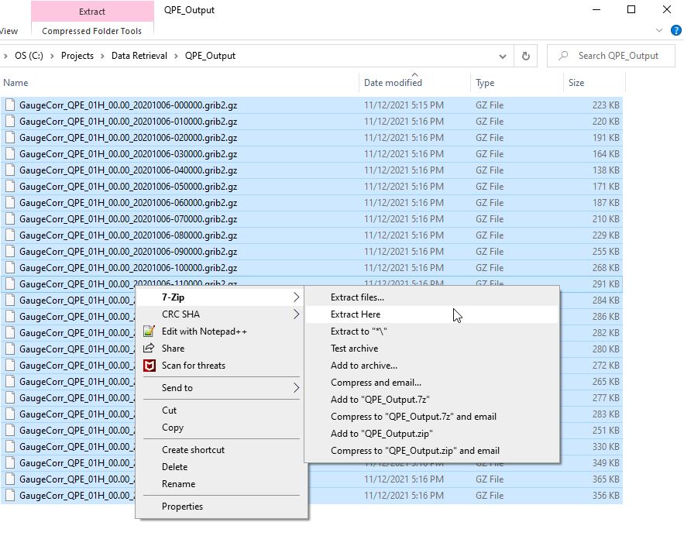
Task: Choose Add to "QPE_Output.7z"
Action: [x=432, y=400]
